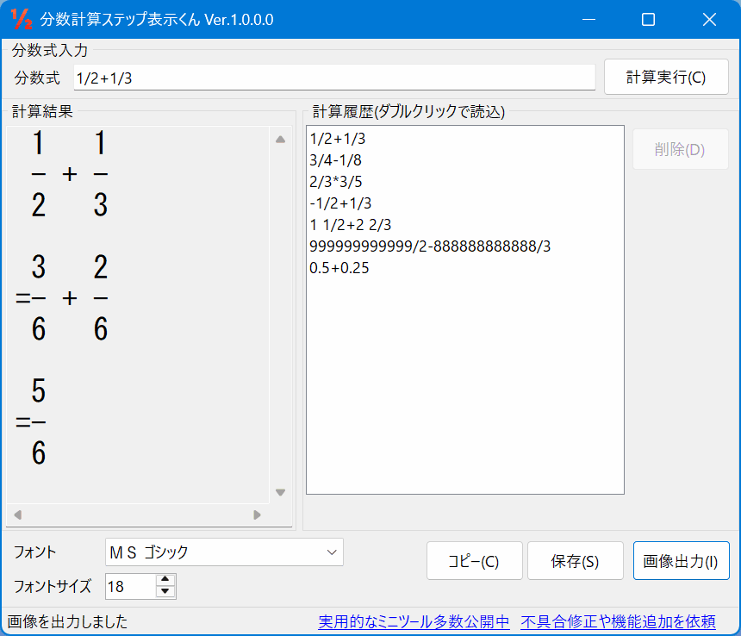Export image via the 画像出力 button
The image size is (741, 636).
(681, 560)
